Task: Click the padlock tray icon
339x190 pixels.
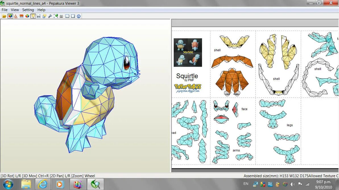Action: click(278, 184)
